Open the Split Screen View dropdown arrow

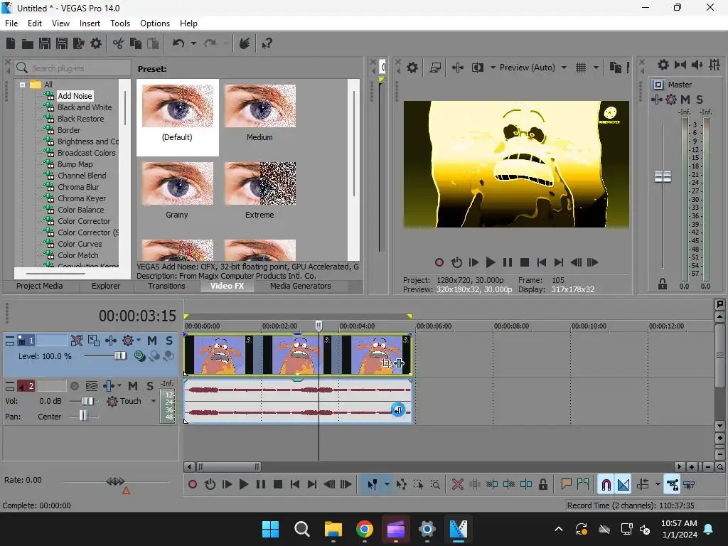tap(493, 68)
